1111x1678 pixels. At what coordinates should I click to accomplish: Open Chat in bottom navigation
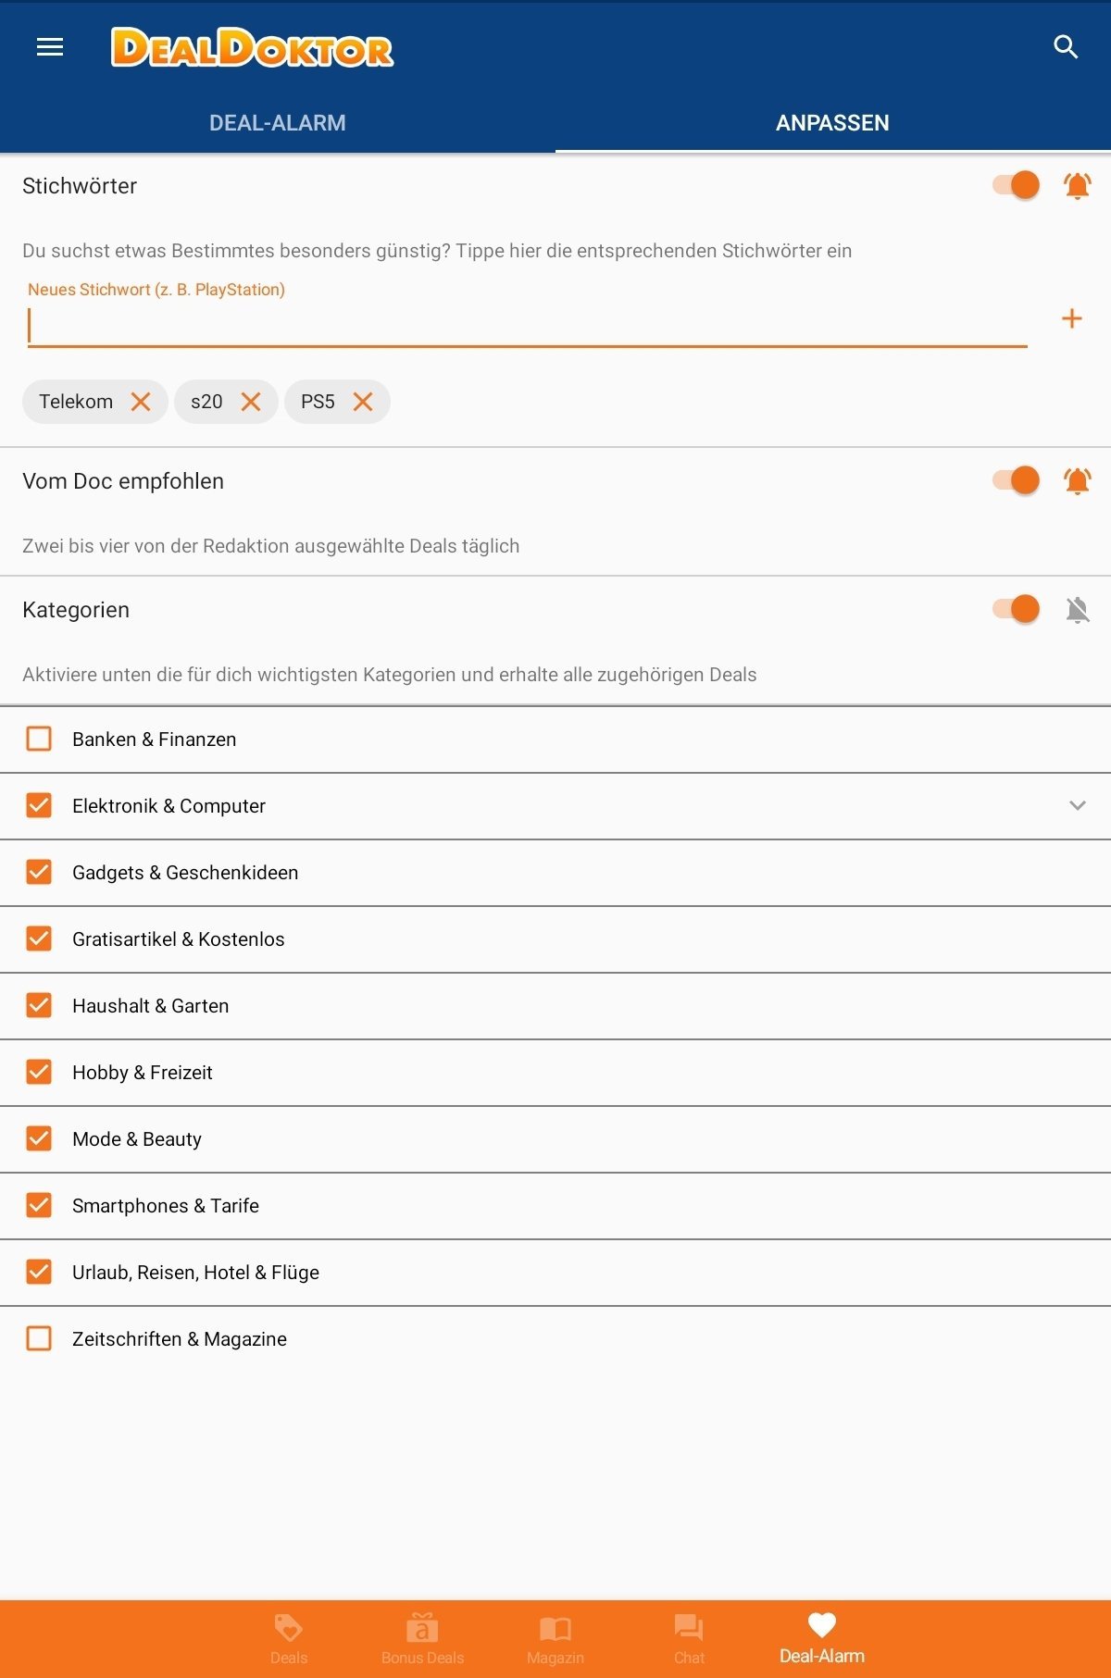689,1639
